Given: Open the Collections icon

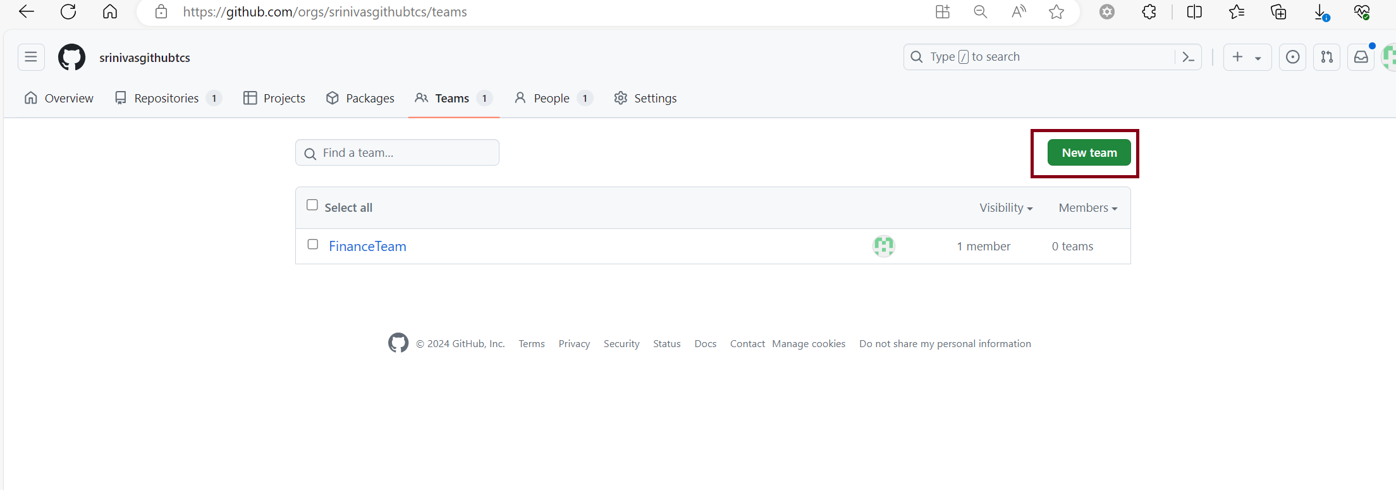Looking at the screenshot, I should point(1278,11).
